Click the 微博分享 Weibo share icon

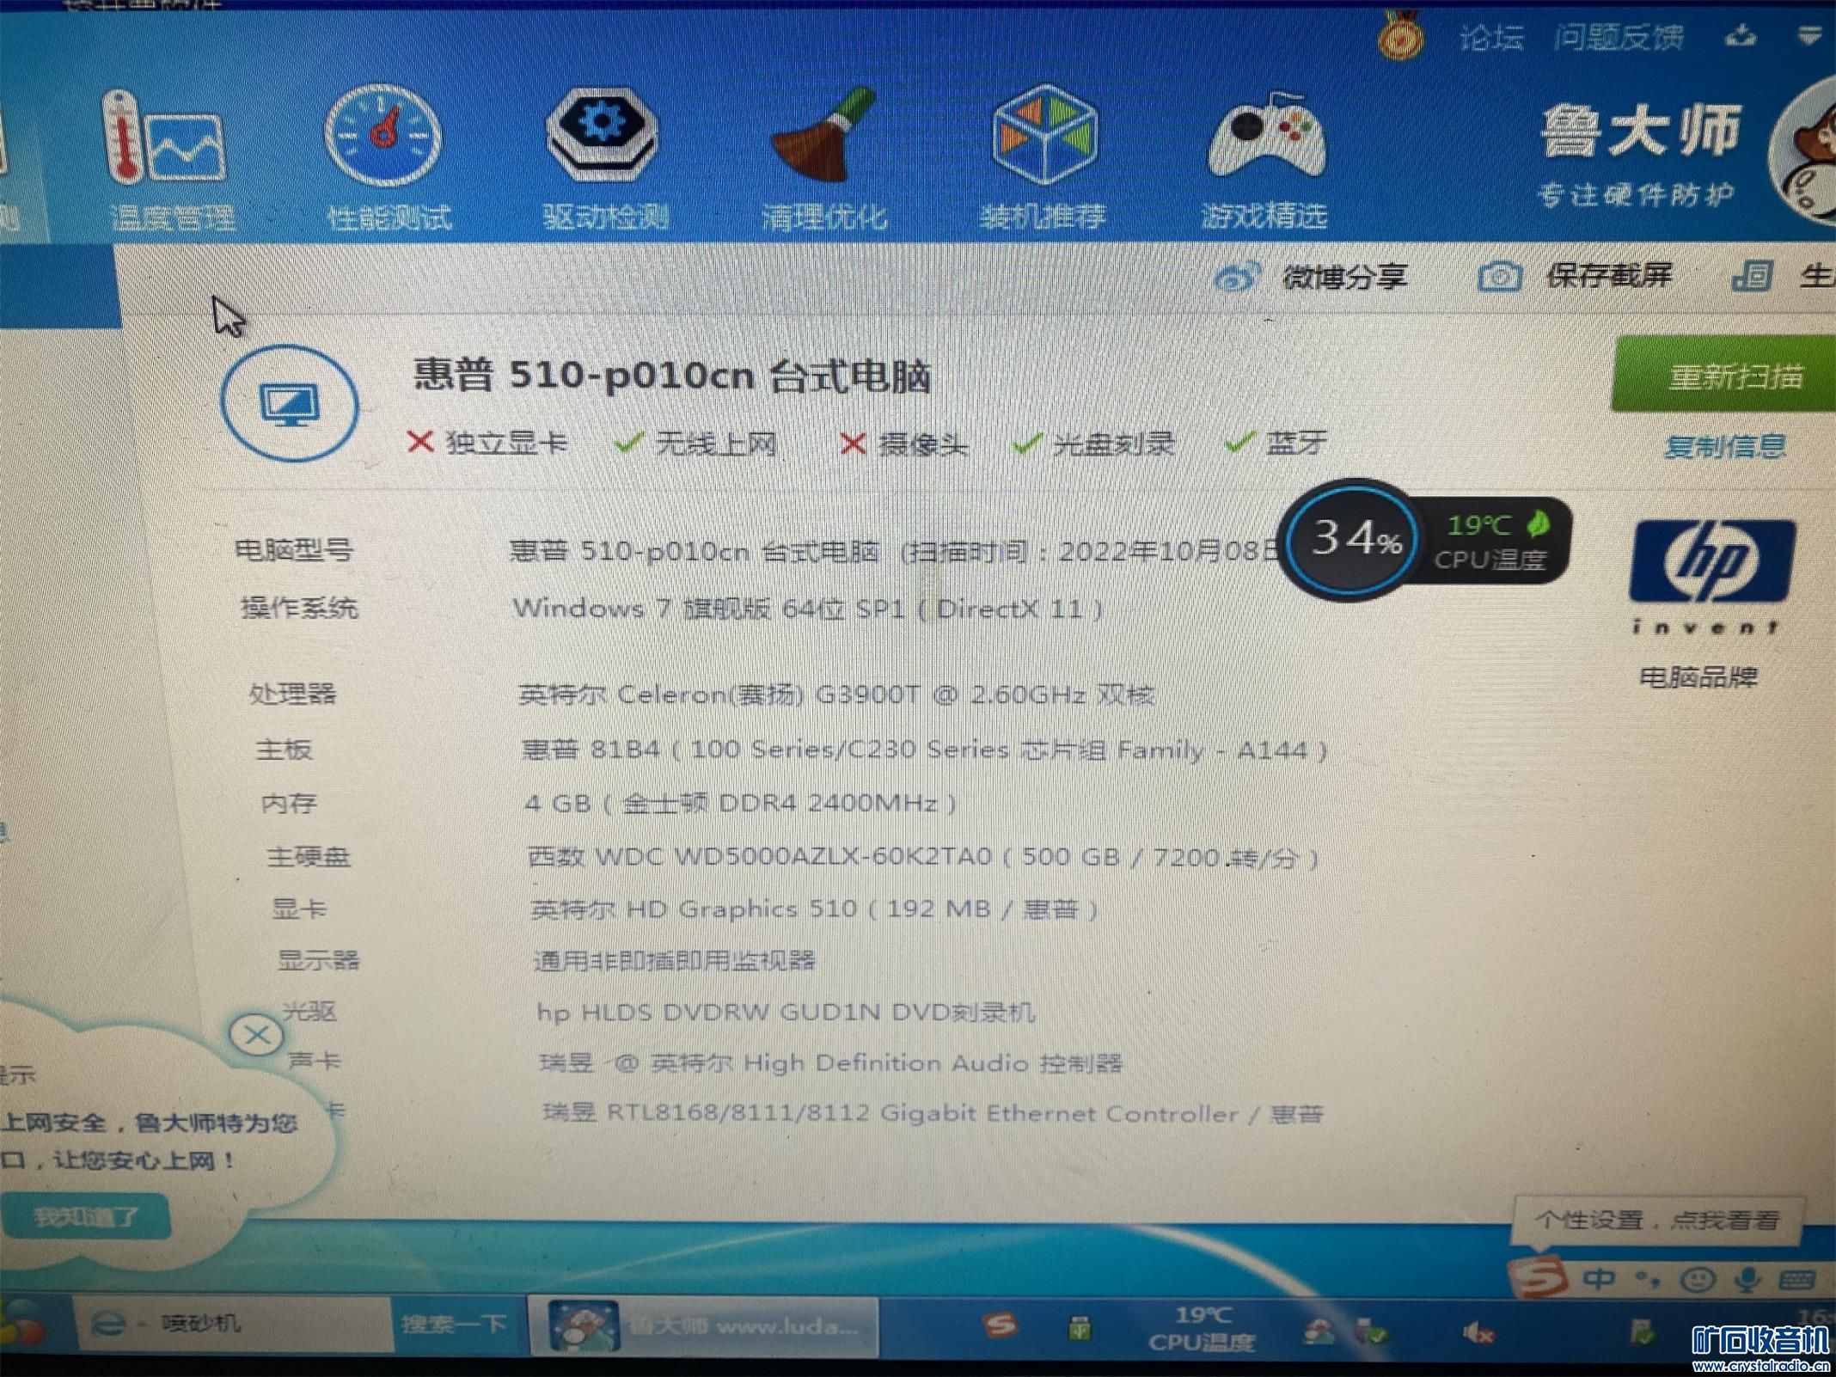point(1237,278)
